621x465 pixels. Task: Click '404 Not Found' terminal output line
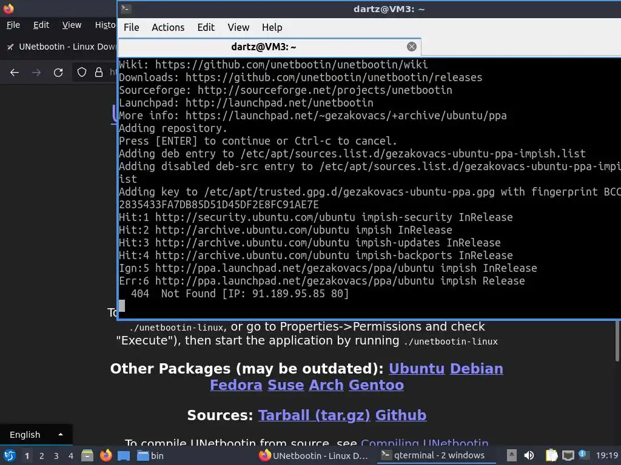pyautogui.click(x=240, y=294)
